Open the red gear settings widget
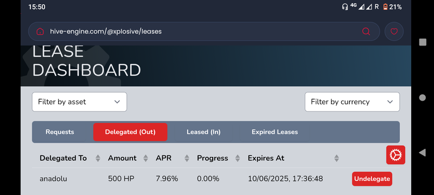Image resolution: width=434 pixels, height=195 pixels. coord(395,155)
